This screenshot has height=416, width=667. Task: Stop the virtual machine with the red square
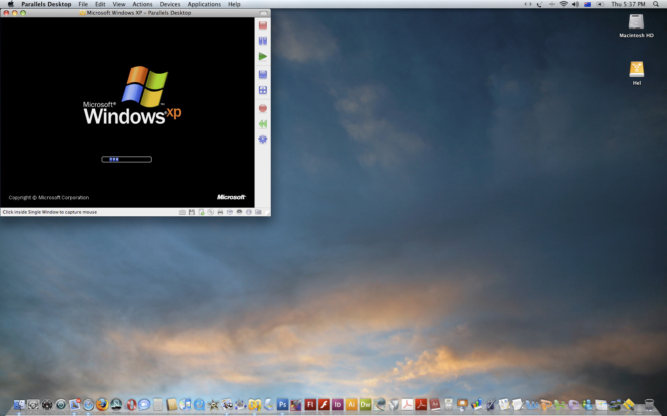click(x=262, y=26)
